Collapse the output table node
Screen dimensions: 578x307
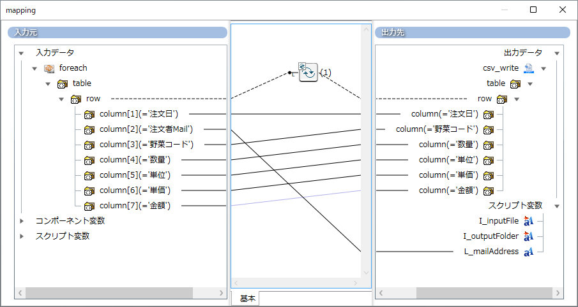pos(530,84)
